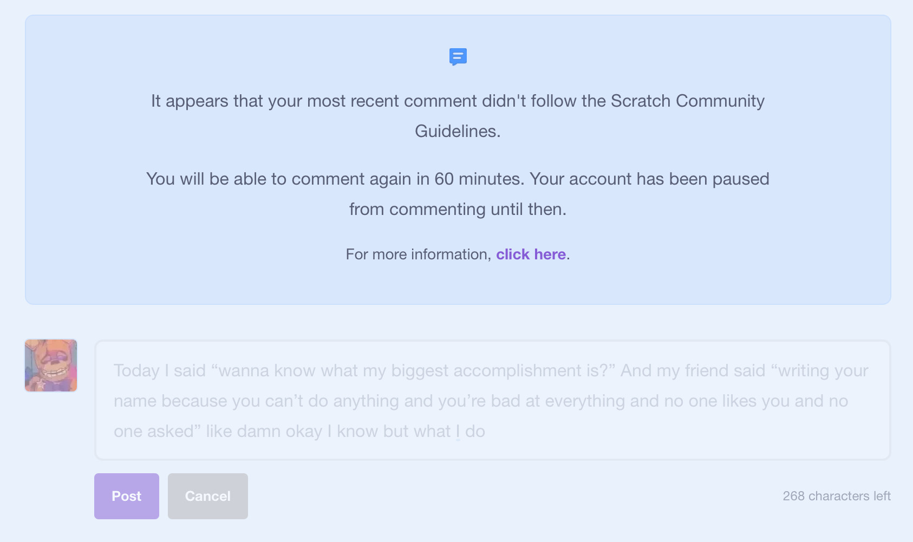Screen dimensions: 913x542
Task: Click the word "Guidelines." in the notice
Action: point(458,132)
